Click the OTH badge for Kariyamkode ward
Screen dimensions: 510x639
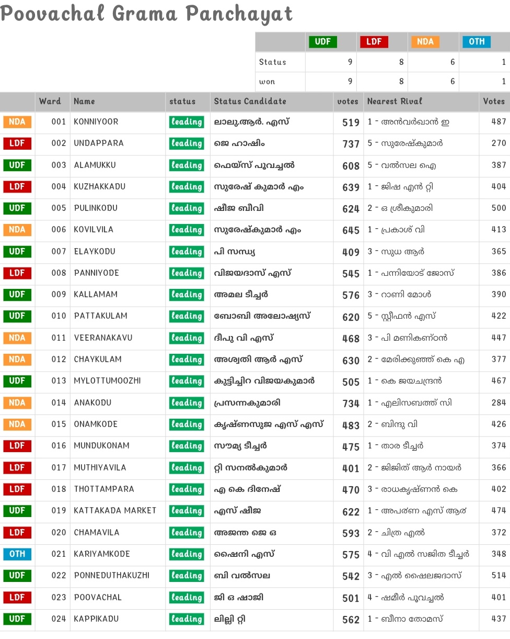17,554
